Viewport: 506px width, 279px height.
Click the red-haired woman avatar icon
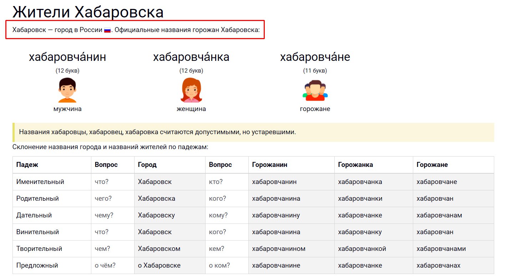coord(191,90)
